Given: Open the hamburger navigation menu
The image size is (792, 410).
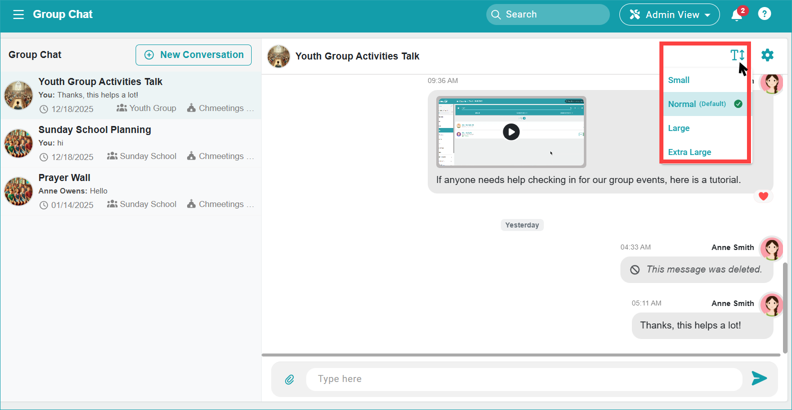Looking at the screenshot, I should tap(19, 14).
